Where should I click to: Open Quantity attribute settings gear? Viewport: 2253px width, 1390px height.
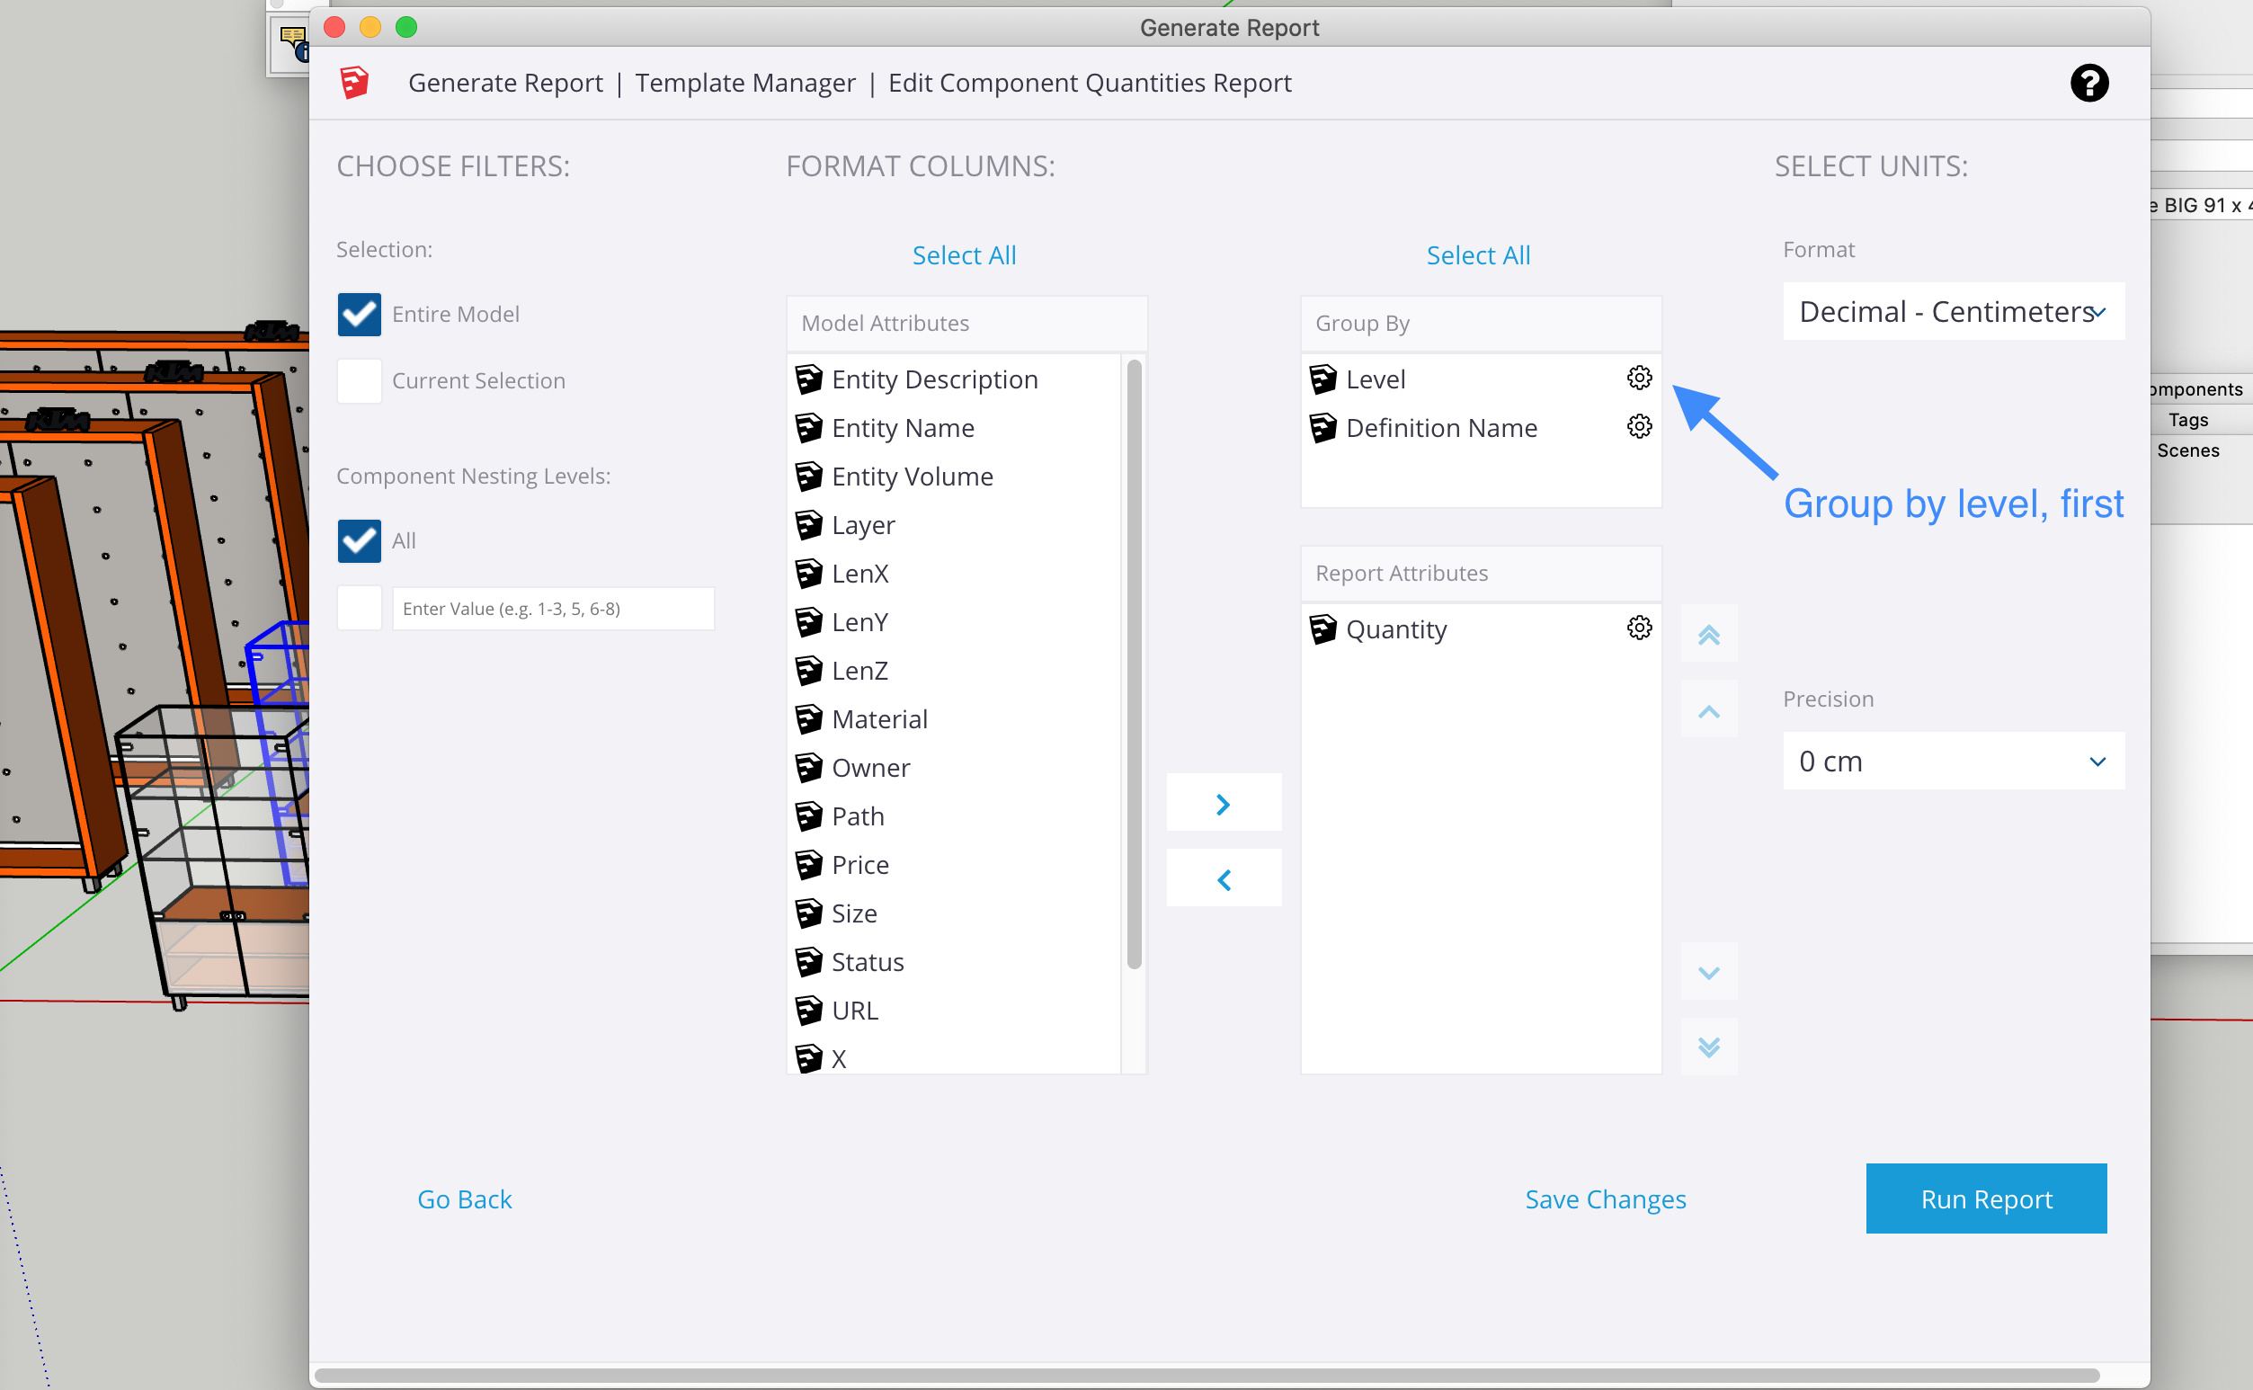click(x=1639, y=628)
